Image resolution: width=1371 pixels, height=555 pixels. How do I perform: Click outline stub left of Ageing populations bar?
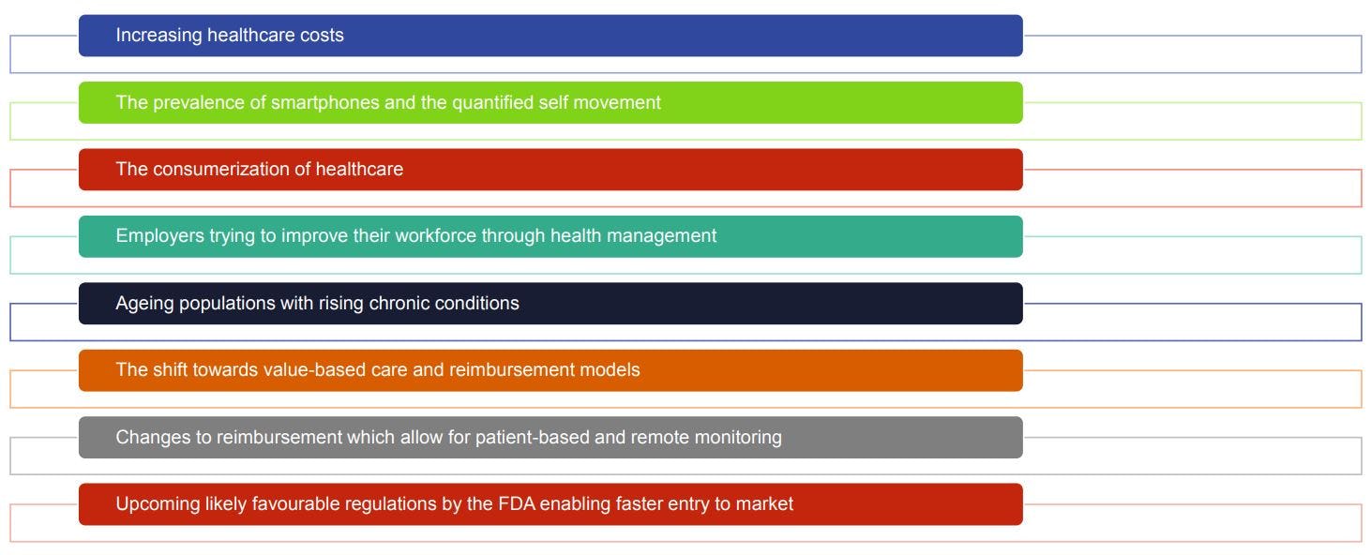point(43,322)
